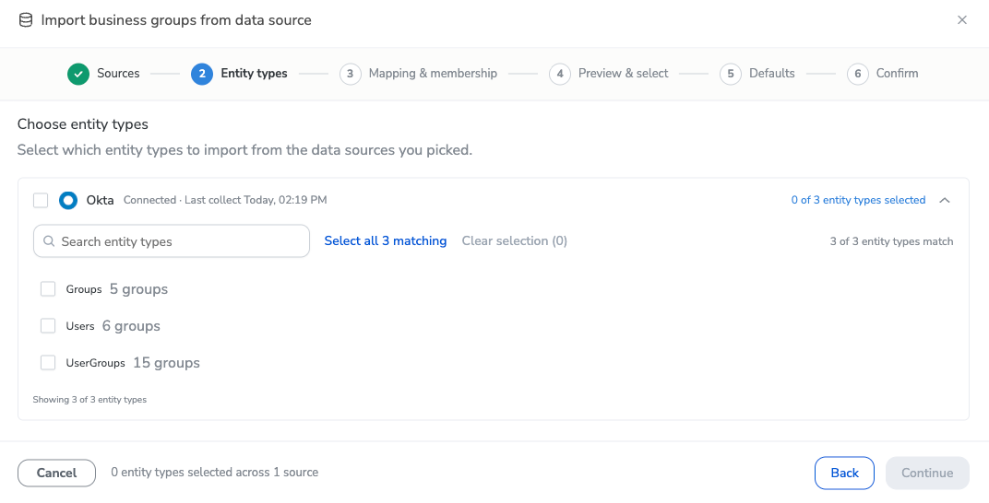Go to the Confirm step

click(x=897, y=74)
